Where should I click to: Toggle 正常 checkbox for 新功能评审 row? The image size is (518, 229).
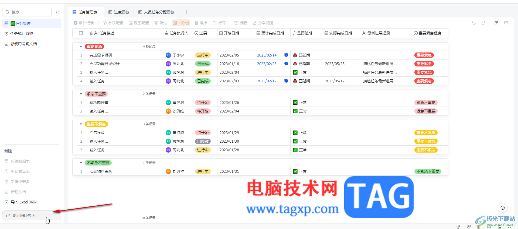coord(295,103)
